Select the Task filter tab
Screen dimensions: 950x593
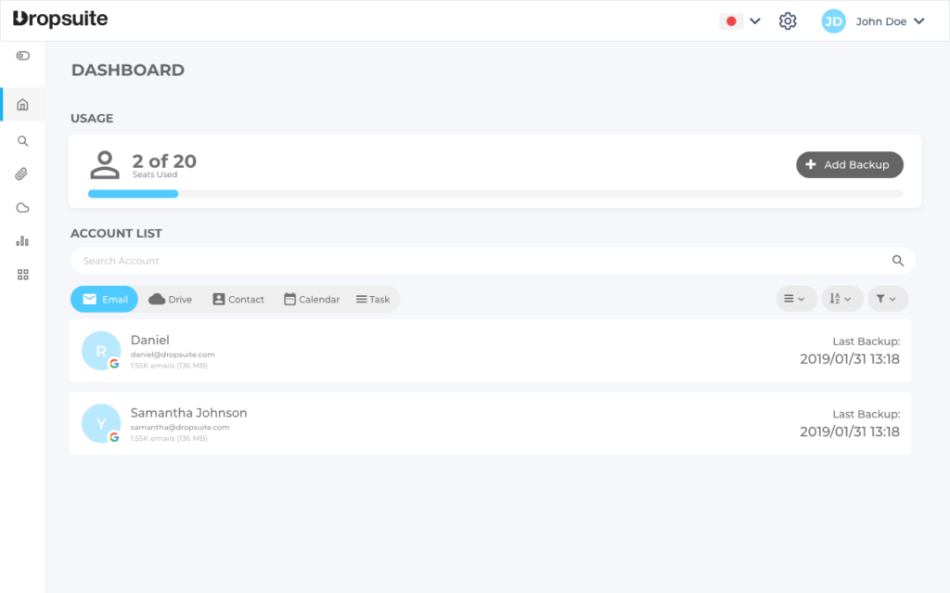point(373,299)
